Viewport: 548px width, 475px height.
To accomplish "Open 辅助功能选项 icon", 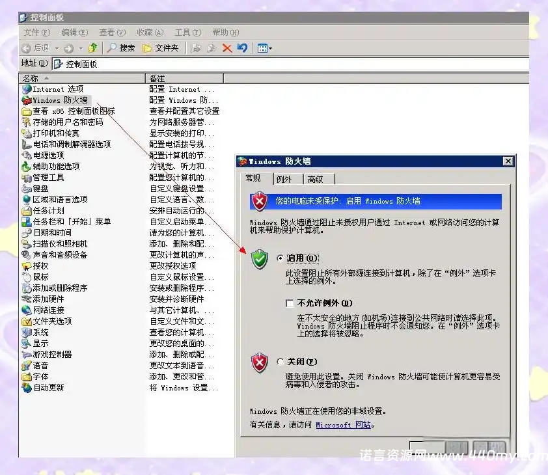I will [x=27, y=167].
